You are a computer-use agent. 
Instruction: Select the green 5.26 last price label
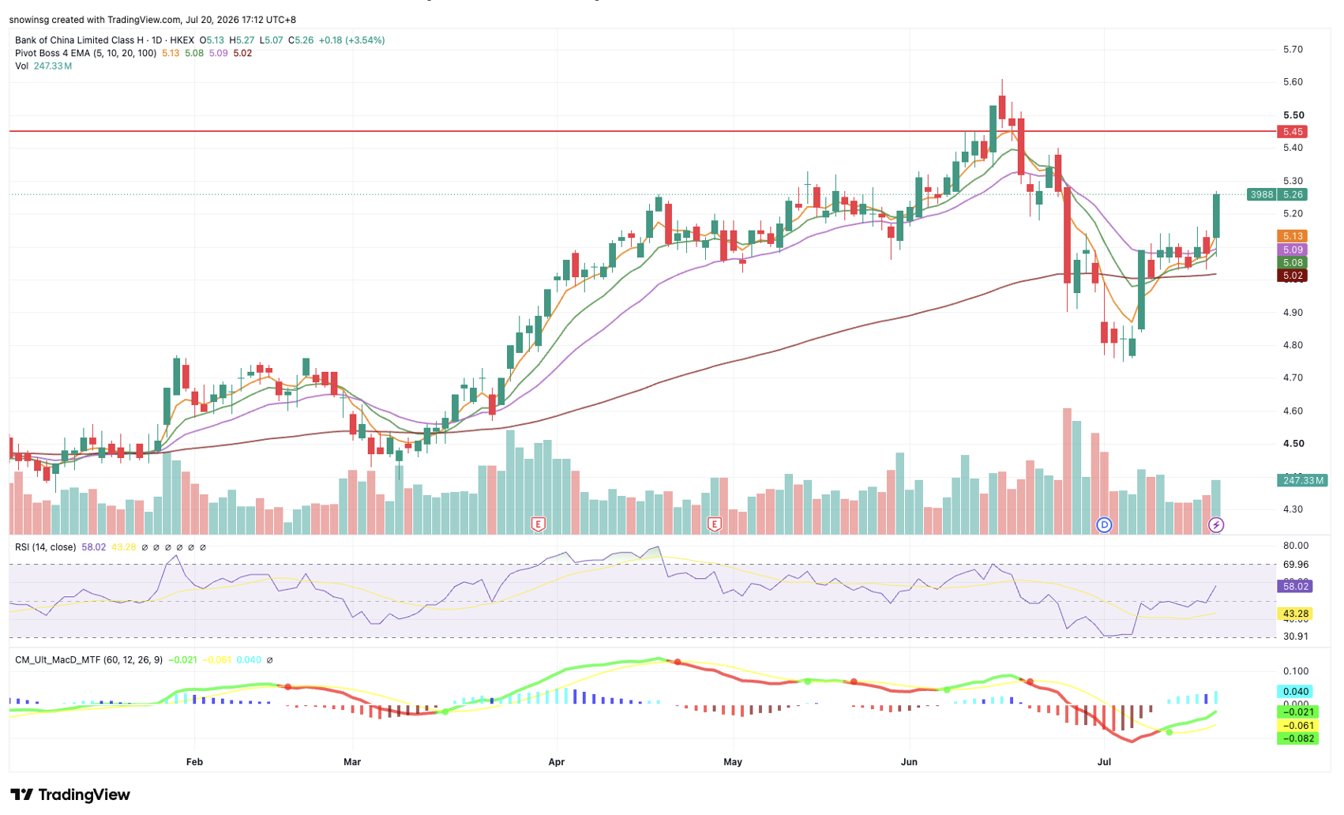[1292, 194]
